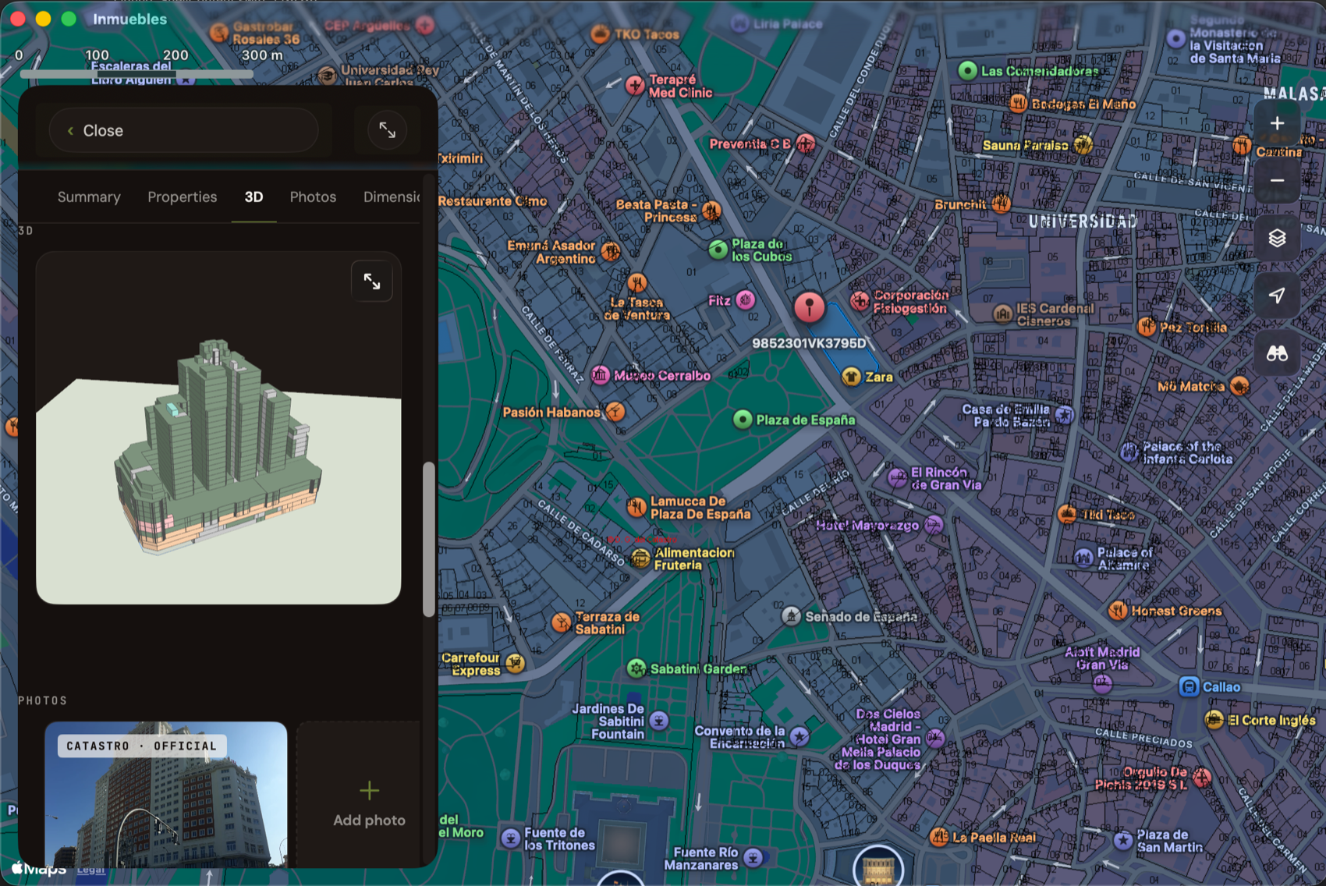Open the Fuente de los Tritones marker

pyautogui.click(x=510, y=838)
